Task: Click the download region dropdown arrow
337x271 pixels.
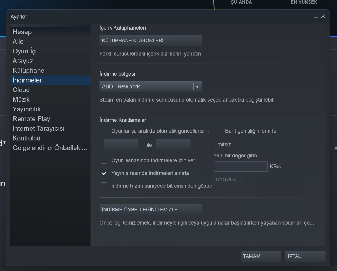Action: click(x=197, y=87)
